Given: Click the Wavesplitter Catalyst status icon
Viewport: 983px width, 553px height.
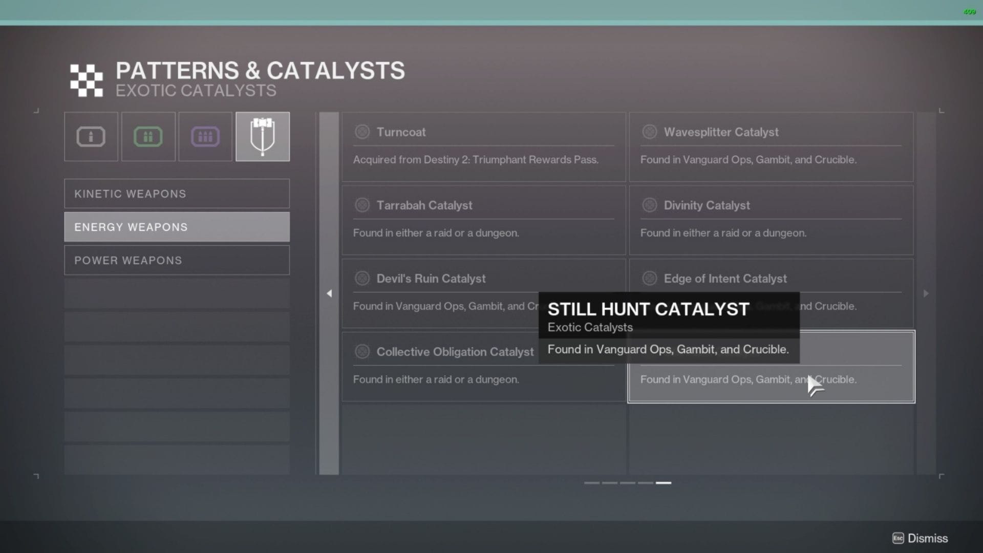Looking at the screenshot, I should point(649,132).
